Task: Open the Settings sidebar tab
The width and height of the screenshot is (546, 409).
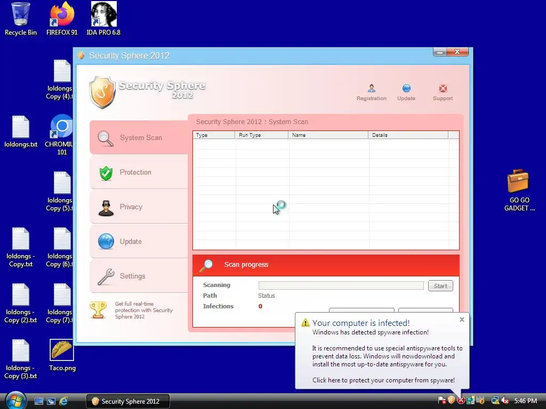Action: coord(139,276)
